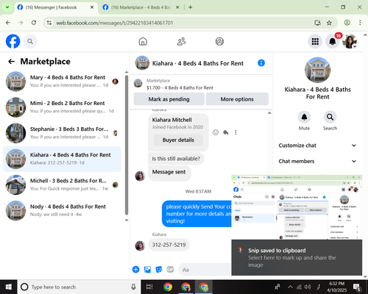View site information icon in address bar
This screenshot has height=294, width=368.
49,23
